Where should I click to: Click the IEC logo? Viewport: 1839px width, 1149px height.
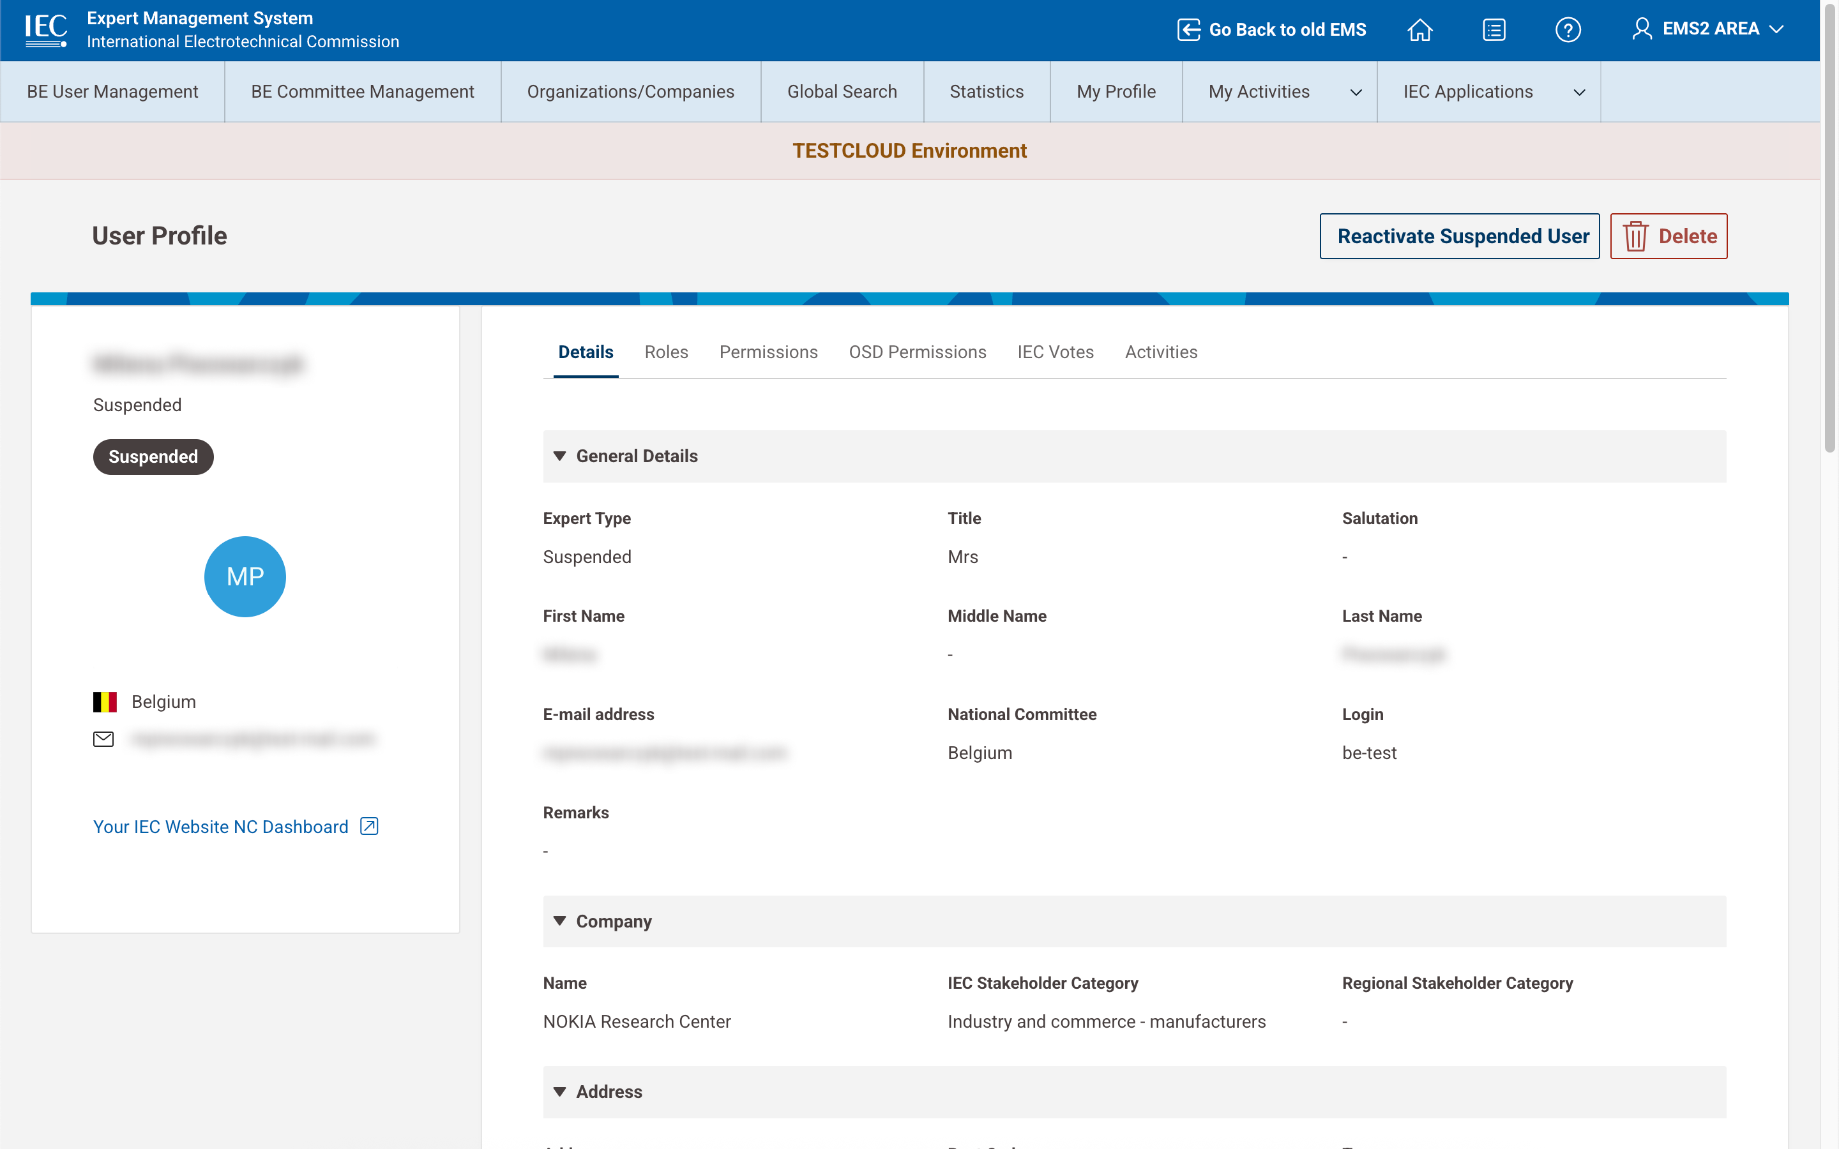[45, 29]
